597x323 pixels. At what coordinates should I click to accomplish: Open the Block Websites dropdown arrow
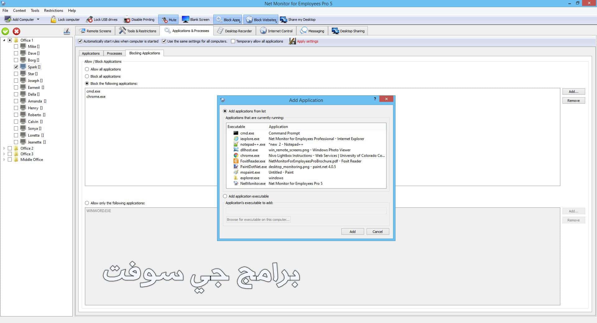pos(276,21)
